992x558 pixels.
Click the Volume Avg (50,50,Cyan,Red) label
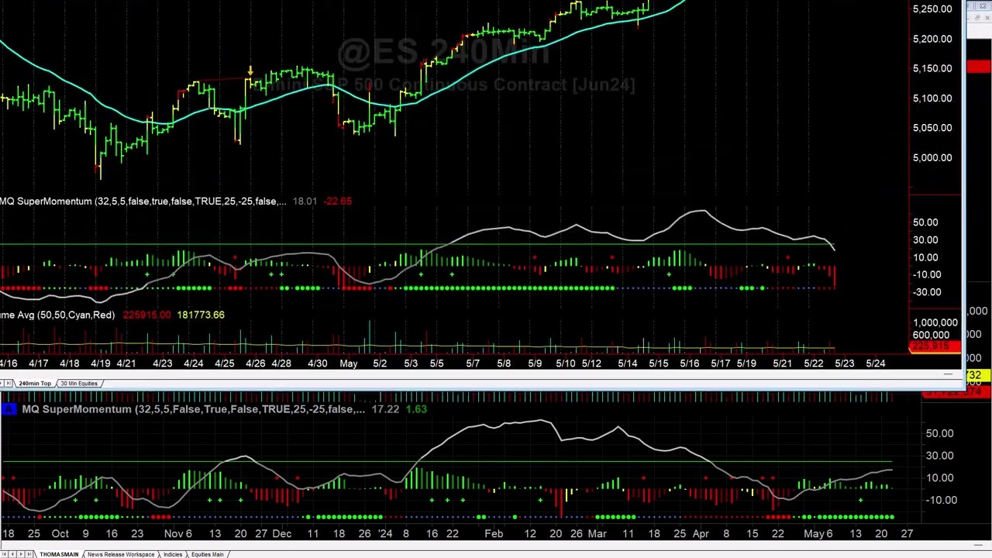pyautogui.click(x=57, y=315)
